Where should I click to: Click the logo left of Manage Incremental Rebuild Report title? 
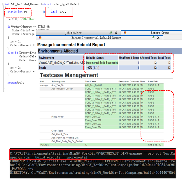pos(40,38)
